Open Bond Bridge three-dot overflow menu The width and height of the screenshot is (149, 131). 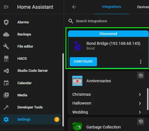(141, 62)
